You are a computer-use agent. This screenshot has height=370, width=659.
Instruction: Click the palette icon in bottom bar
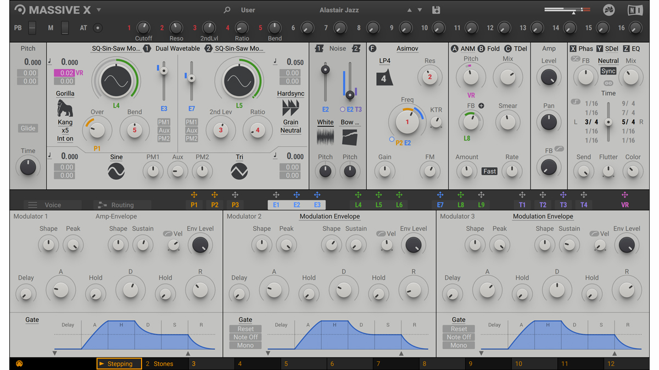coord(19,363)
